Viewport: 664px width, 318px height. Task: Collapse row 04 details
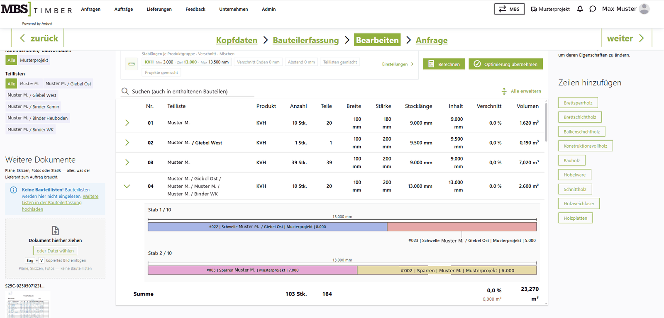[127, 186]
